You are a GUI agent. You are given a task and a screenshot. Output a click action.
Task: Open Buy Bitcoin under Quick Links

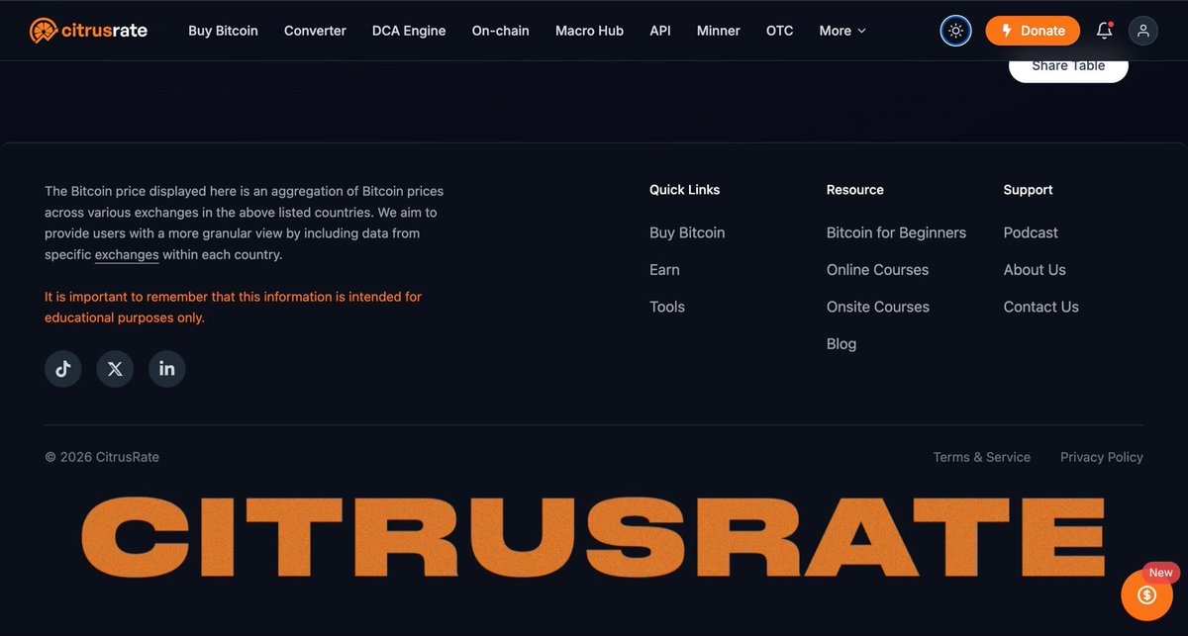[687, 232]
